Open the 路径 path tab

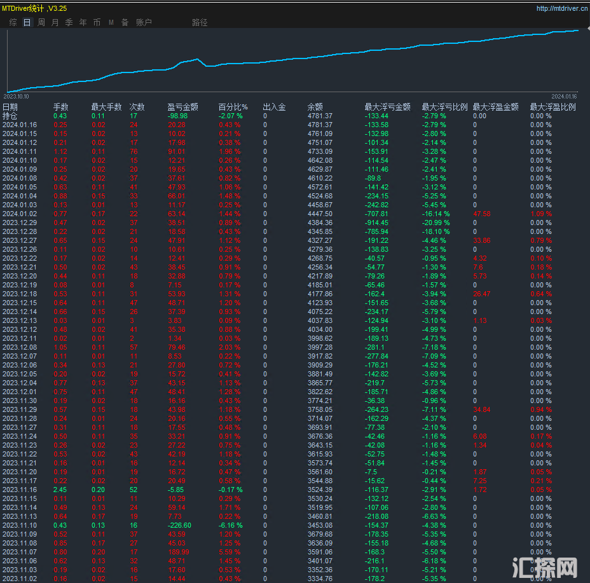click(x=200, y=22)
